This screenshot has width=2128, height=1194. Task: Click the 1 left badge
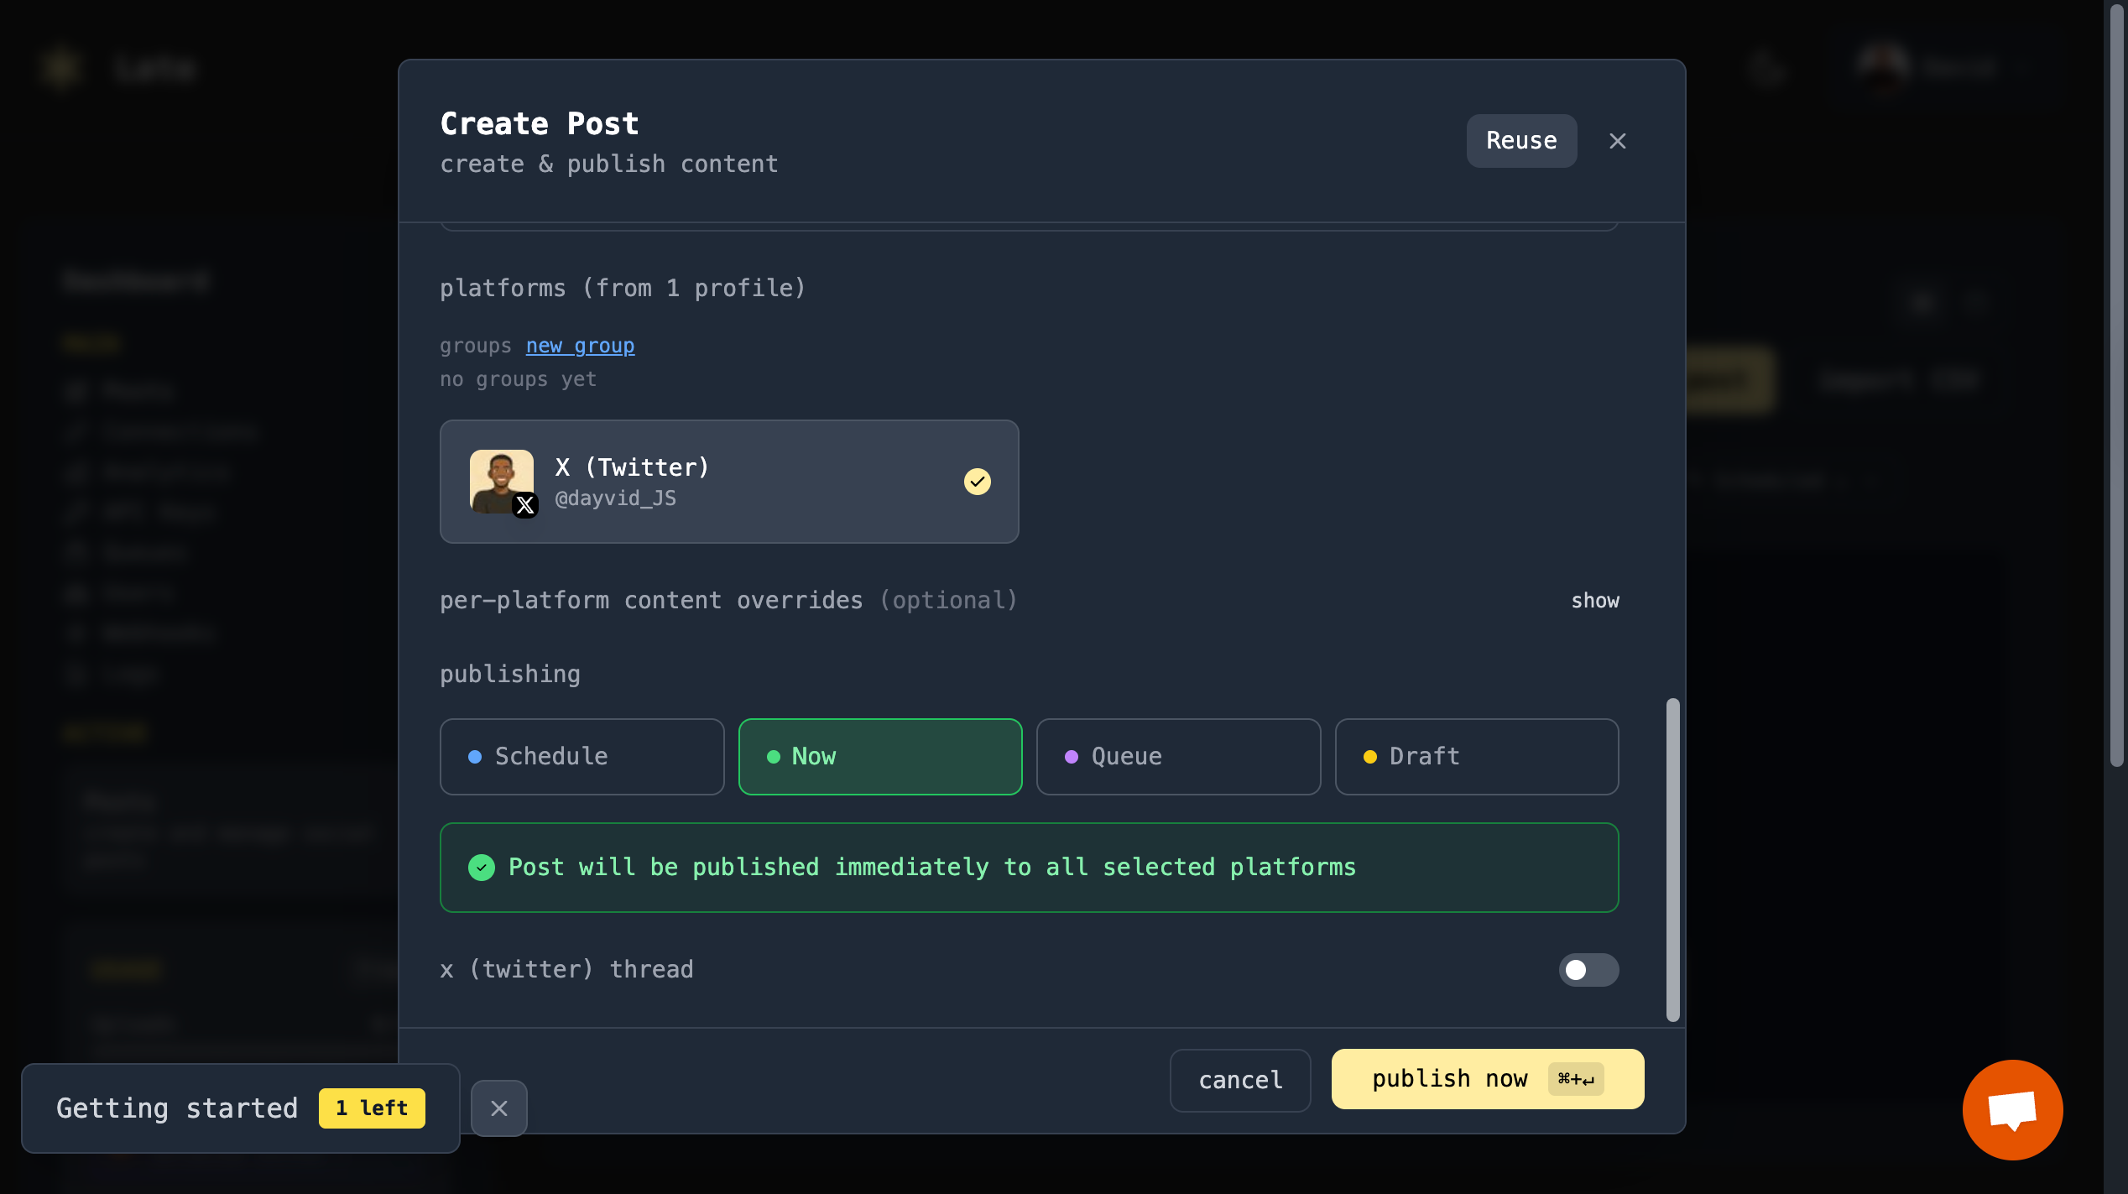tap(372, 1108)
